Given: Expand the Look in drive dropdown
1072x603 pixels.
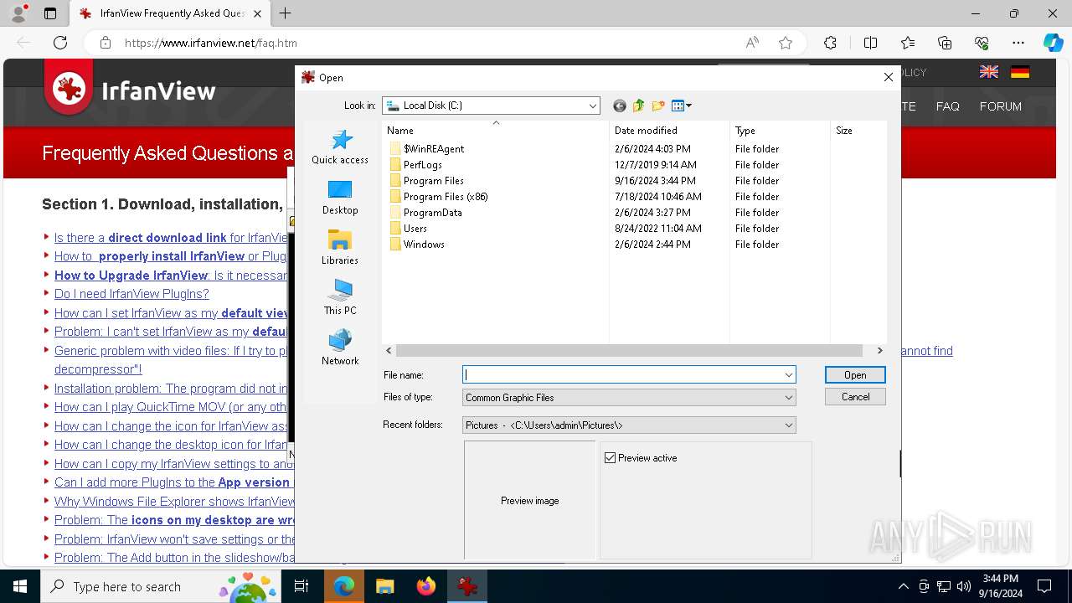Looking at the screenshot, I should [592, 106].
